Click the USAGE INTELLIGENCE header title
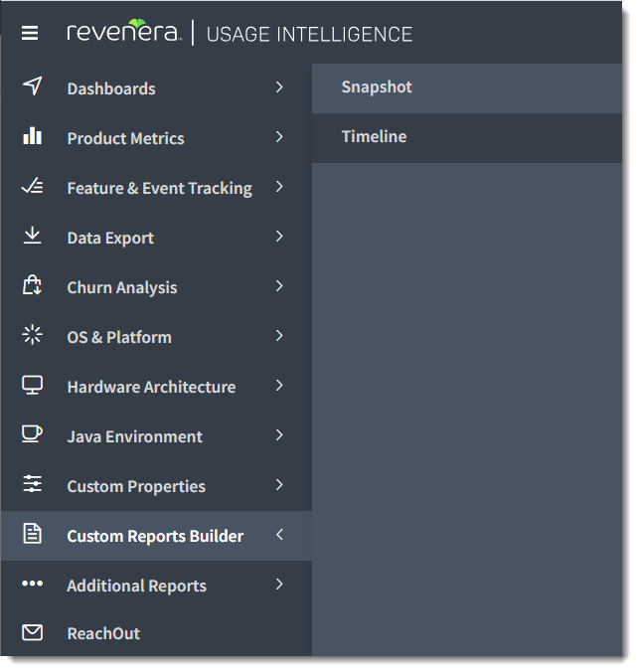The width and height of the screenshot is (637, 671). click(309, 34)
